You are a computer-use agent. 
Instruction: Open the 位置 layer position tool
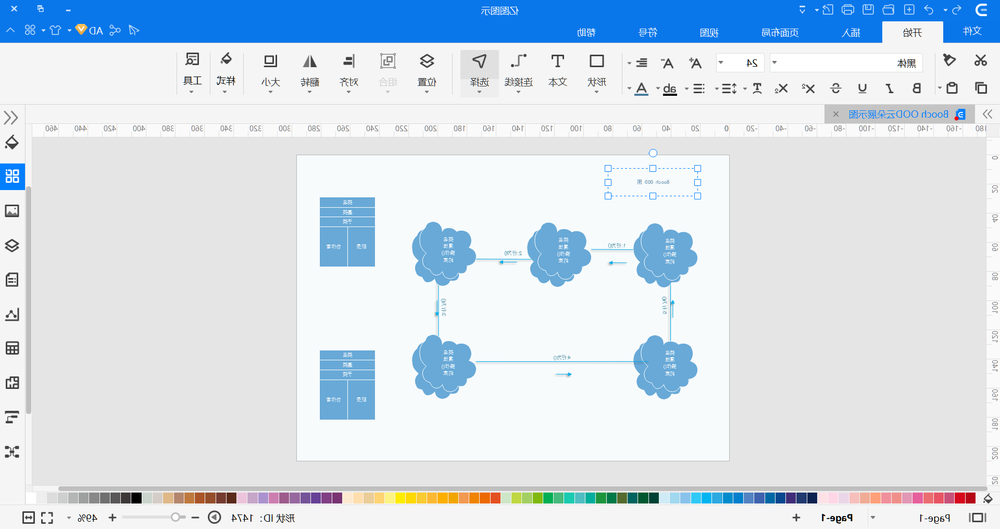click(x=427, y=72)
